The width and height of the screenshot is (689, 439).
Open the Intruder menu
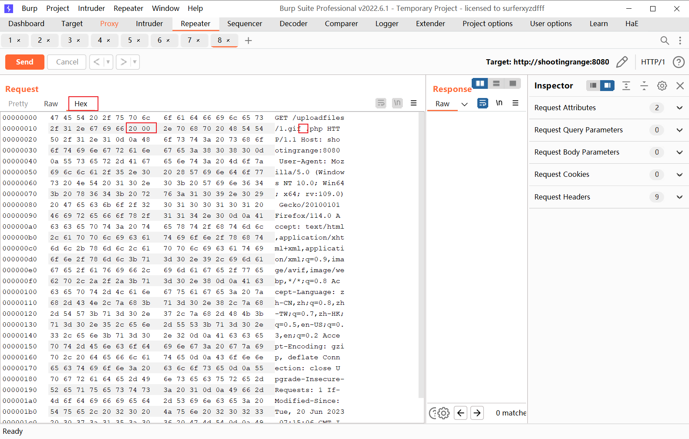point(91,8)
